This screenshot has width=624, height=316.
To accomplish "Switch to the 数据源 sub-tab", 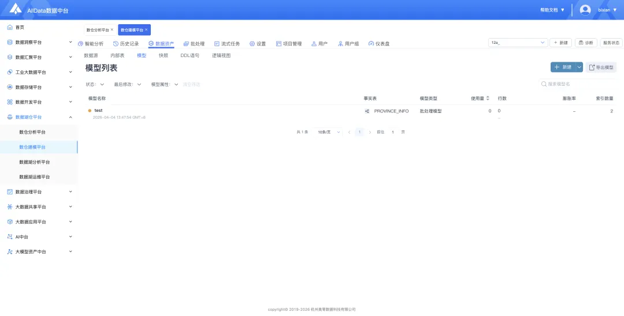I will tap(91, 55).
